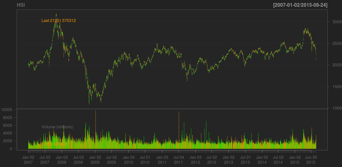Click the Jan 02 2007 date label
Image resolution: width=342 pixels, height=167 pixels.
click(28, 160)
